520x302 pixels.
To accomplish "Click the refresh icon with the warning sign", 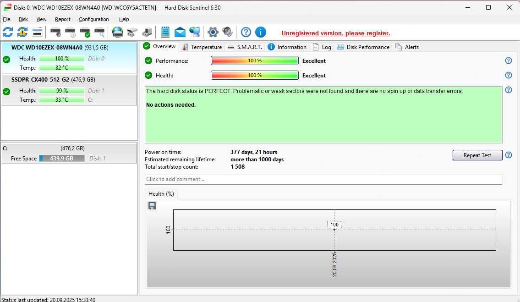I will pyautogui.click(x=22, y=32).
